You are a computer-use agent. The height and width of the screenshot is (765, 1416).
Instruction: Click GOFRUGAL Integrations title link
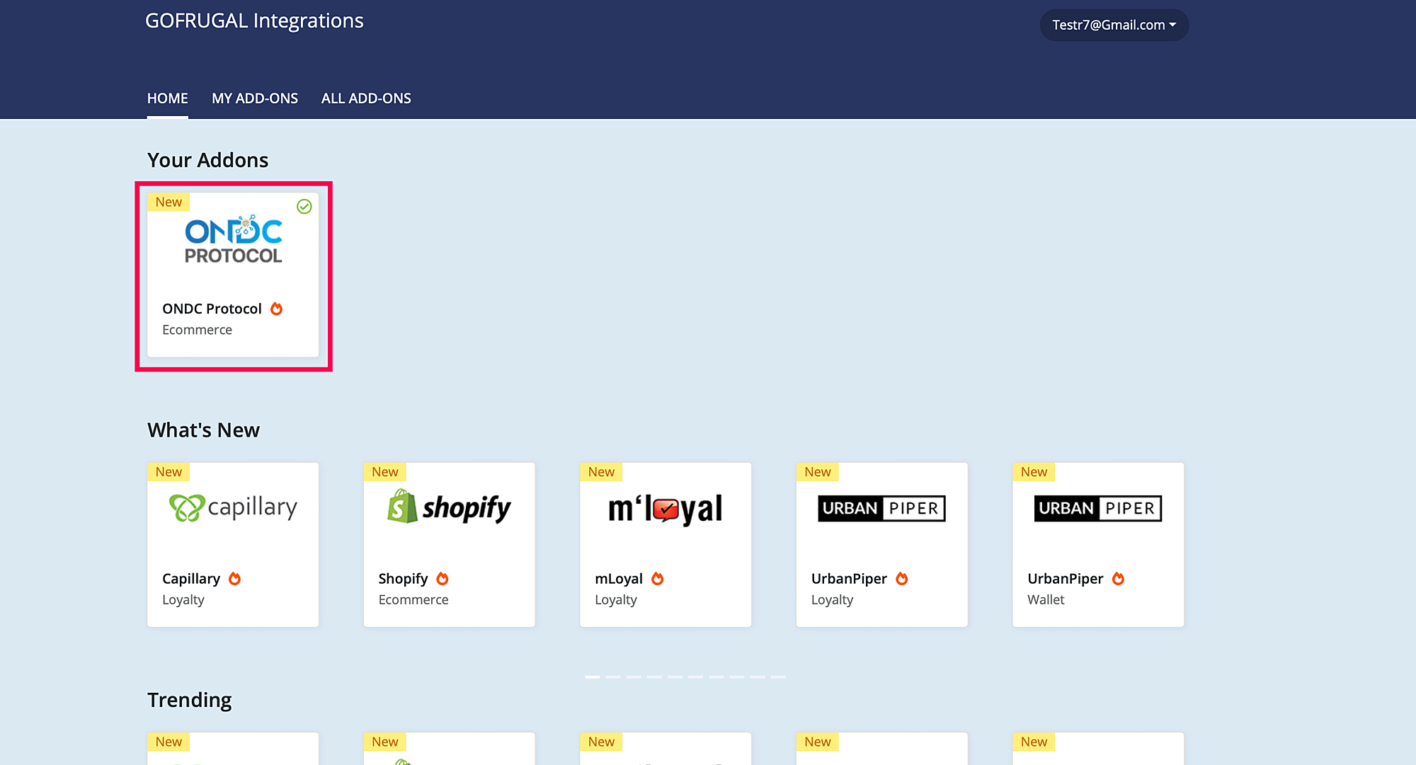coord(254,21)
